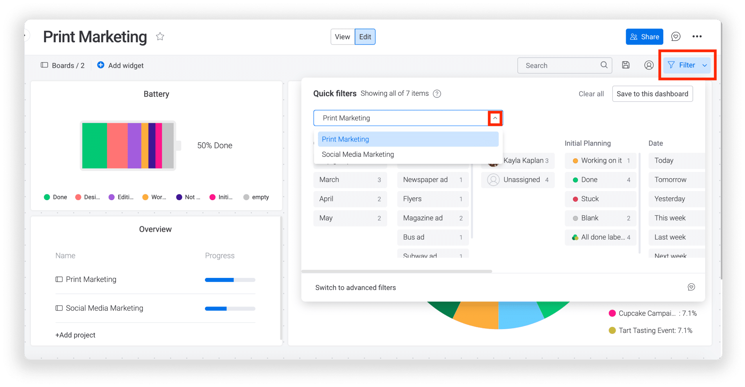Click the board icon beside Print Marketing in Overview

59,279
